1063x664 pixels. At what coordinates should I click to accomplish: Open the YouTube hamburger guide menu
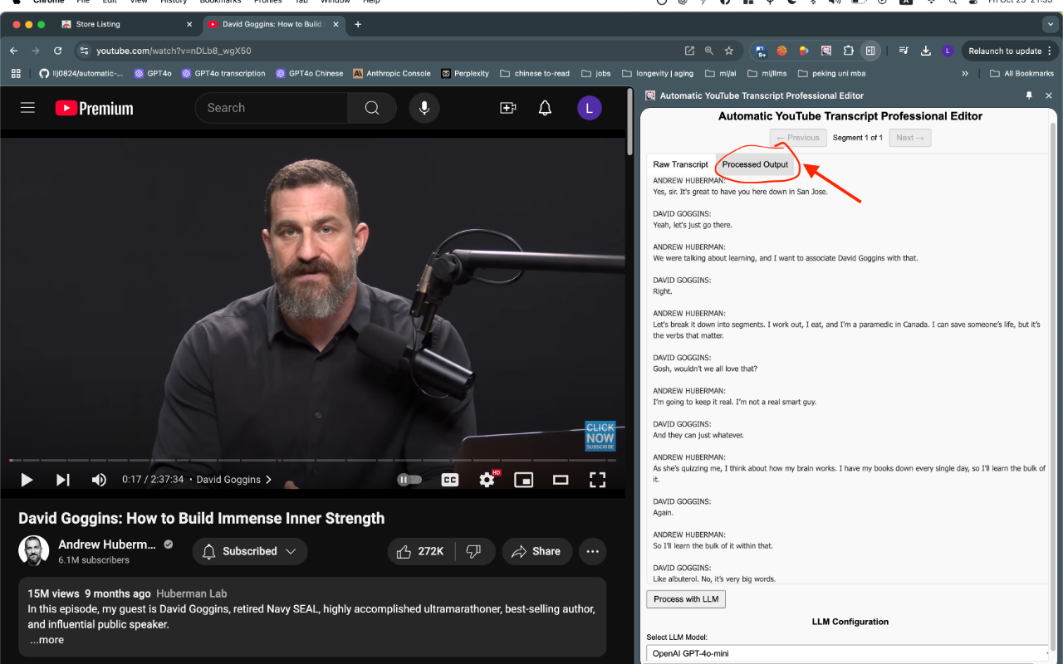click(27, 108)
